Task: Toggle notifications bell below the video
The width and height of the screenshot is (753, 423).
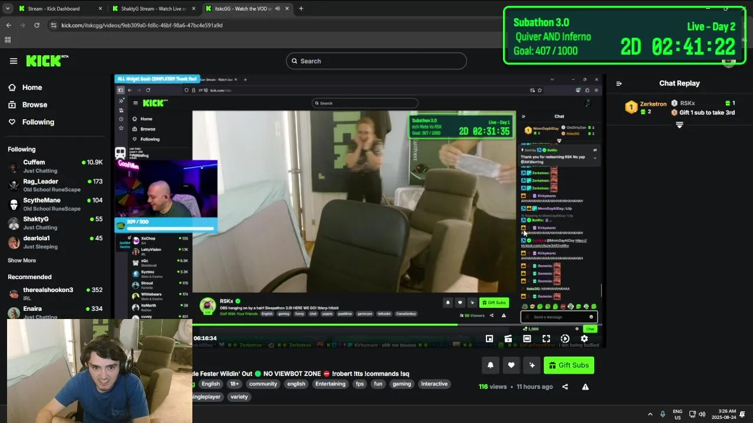Action: point(491,365)
